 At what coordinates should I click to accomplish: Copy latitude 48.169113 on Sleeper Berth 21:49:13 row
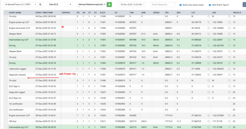(209, 34)
